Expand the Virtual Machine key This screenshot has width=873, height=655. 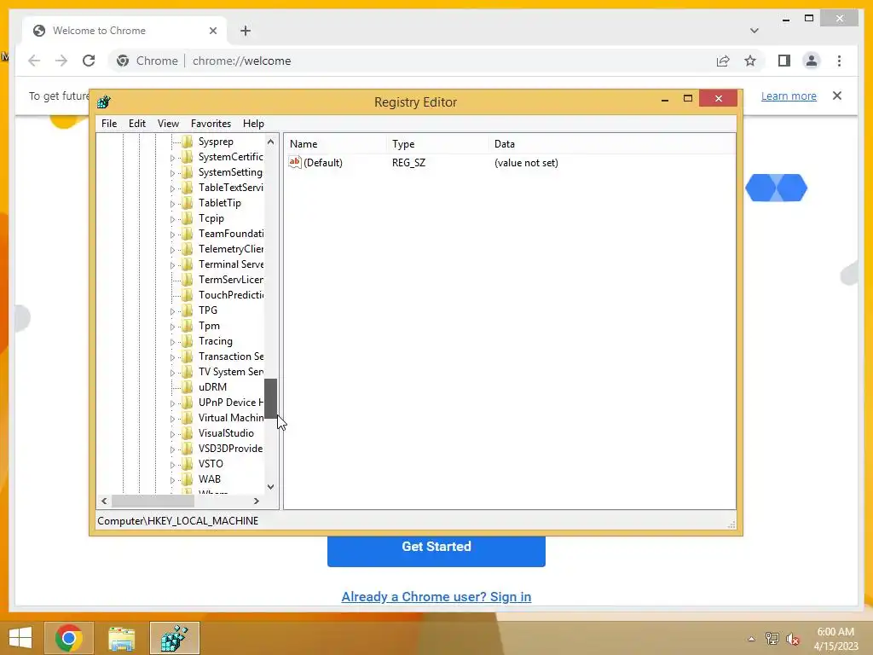[172, 419]
